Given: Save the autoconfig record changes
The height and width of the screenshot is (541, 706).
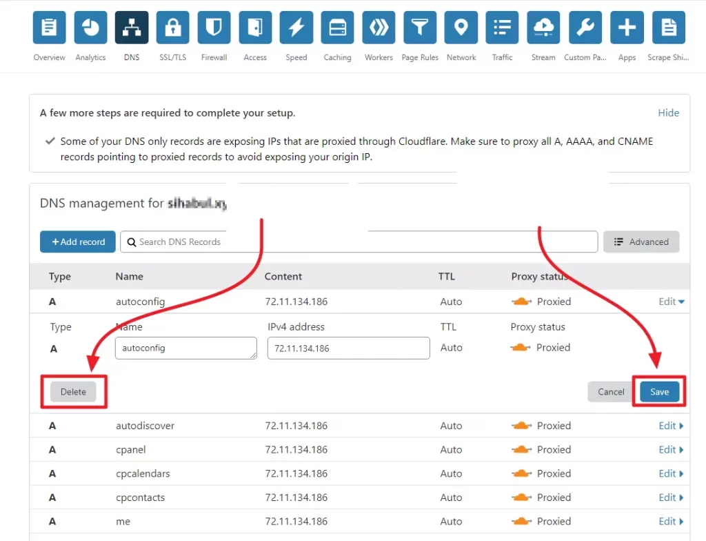Looking at the screenshot, I should [659, 392].
